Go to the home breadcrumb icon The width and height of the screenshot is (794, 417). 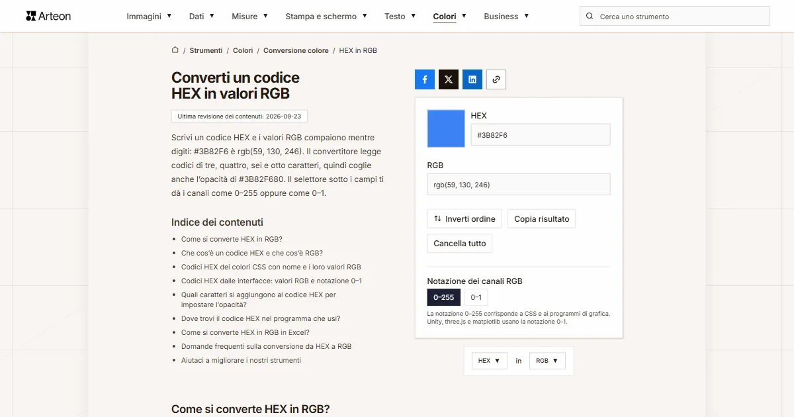(x=175, y=50)
